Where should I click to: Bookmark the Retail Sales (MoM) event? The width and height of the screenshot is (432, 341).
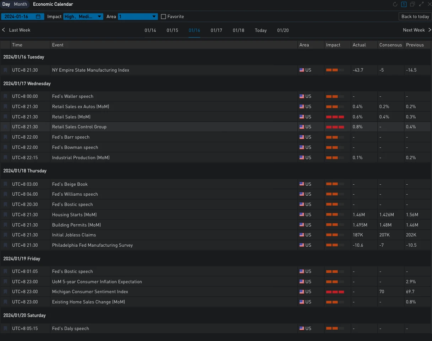(5, 117)
